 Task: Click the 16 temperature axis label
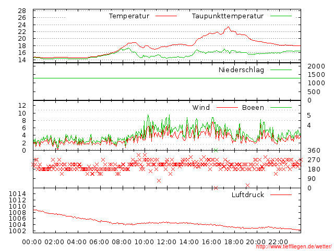click(x=22, y=53)
